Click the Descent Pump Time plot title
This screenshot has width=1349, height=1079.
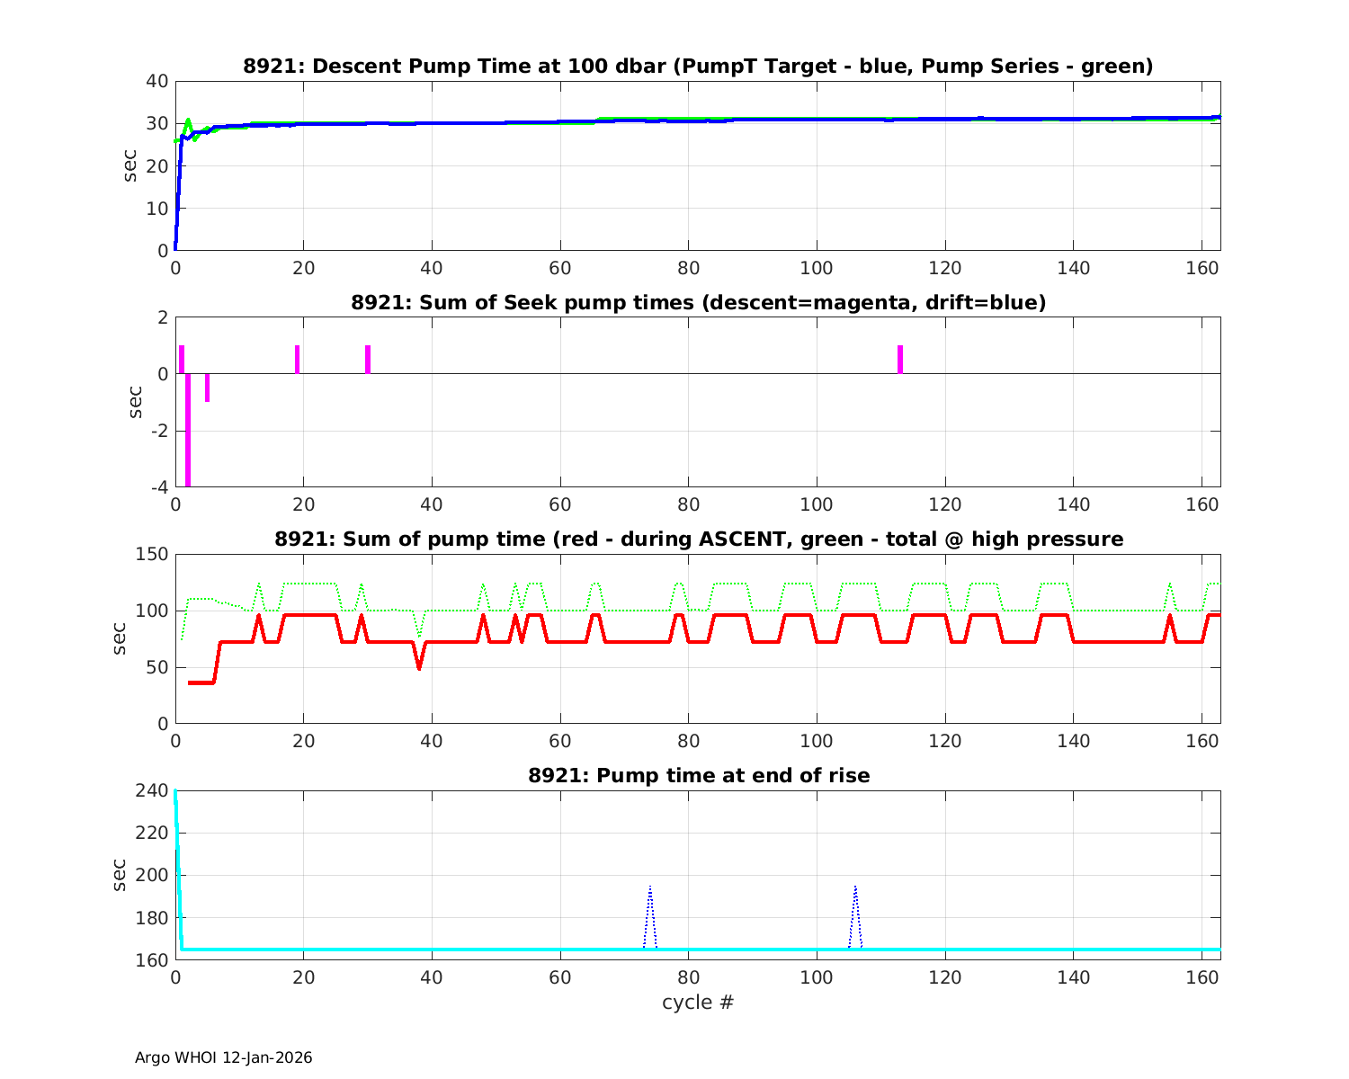698,67
